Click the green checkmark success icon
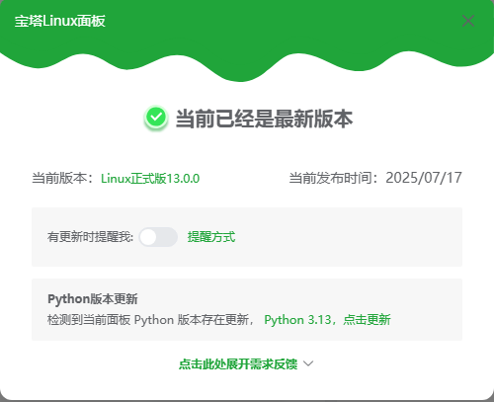 click(x=156, y=118)
